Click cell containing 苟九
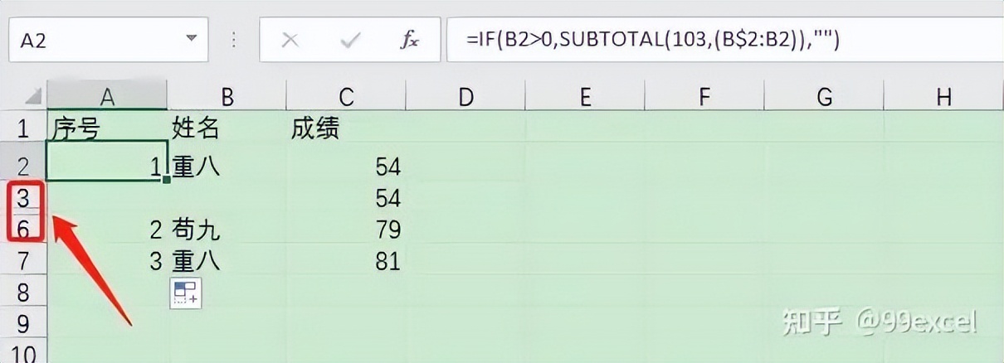Screen dimensions: 1004x363 (227, 229)
